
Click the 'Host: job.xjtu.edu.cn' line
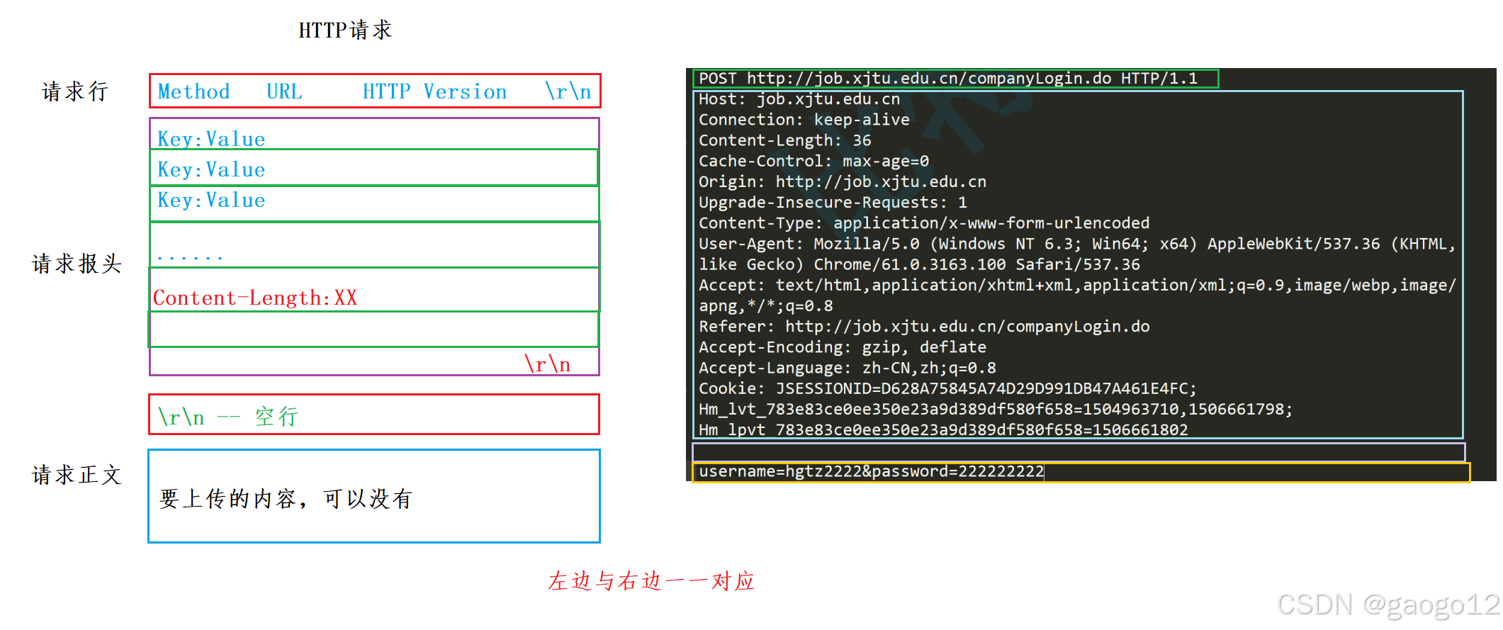[x=799, y=99]
